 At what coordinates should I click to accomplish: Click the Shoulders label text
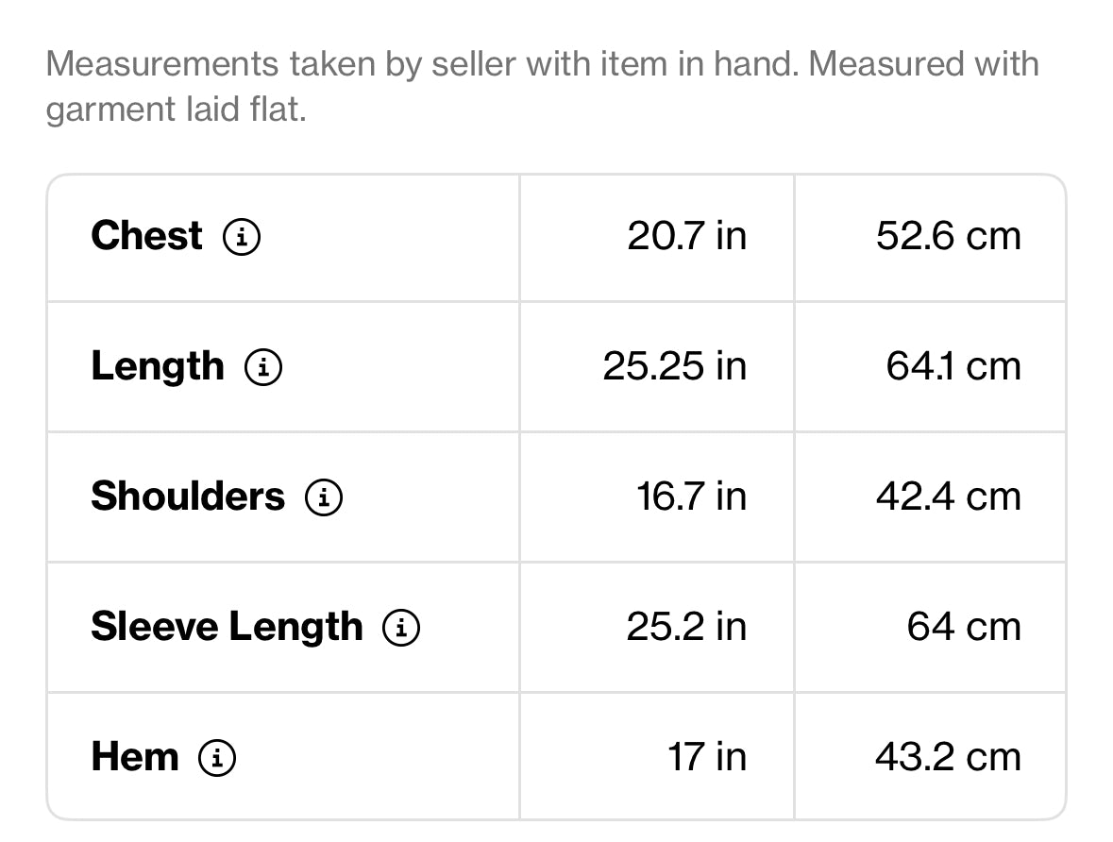[188, 497]
